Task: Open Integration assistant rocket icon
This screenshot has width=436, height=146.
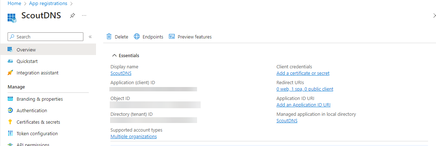Action: coord(10,73)
